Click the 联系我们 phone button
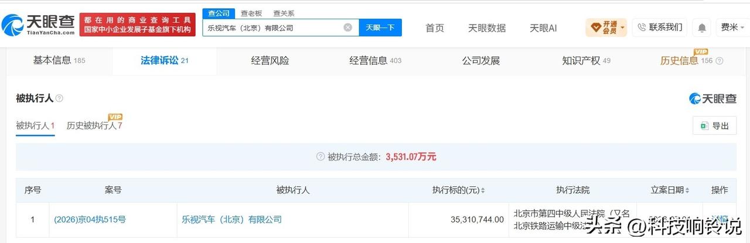 coord(659,27)
